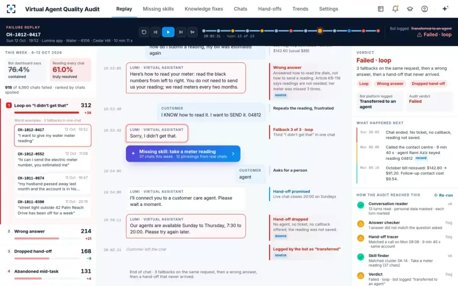Image resolution: width=458 pixels, height=286 pixels.
Task: Select chat CH-1011-0390 example
Action: tap(53, 207)
